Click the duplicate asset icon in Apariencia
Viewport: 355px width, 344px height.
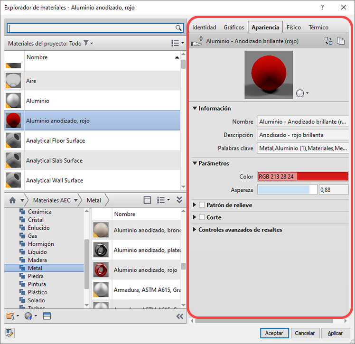341,41
